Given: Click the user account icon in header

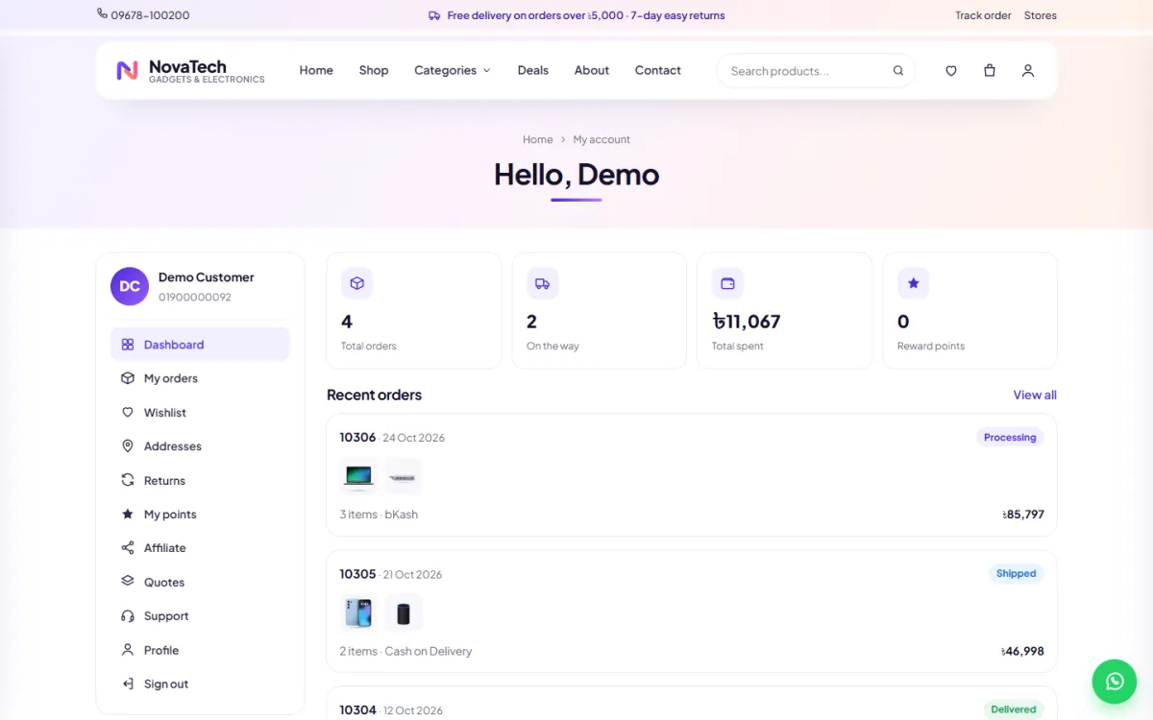Looking at the screenshot, I should coord(1028,70).
